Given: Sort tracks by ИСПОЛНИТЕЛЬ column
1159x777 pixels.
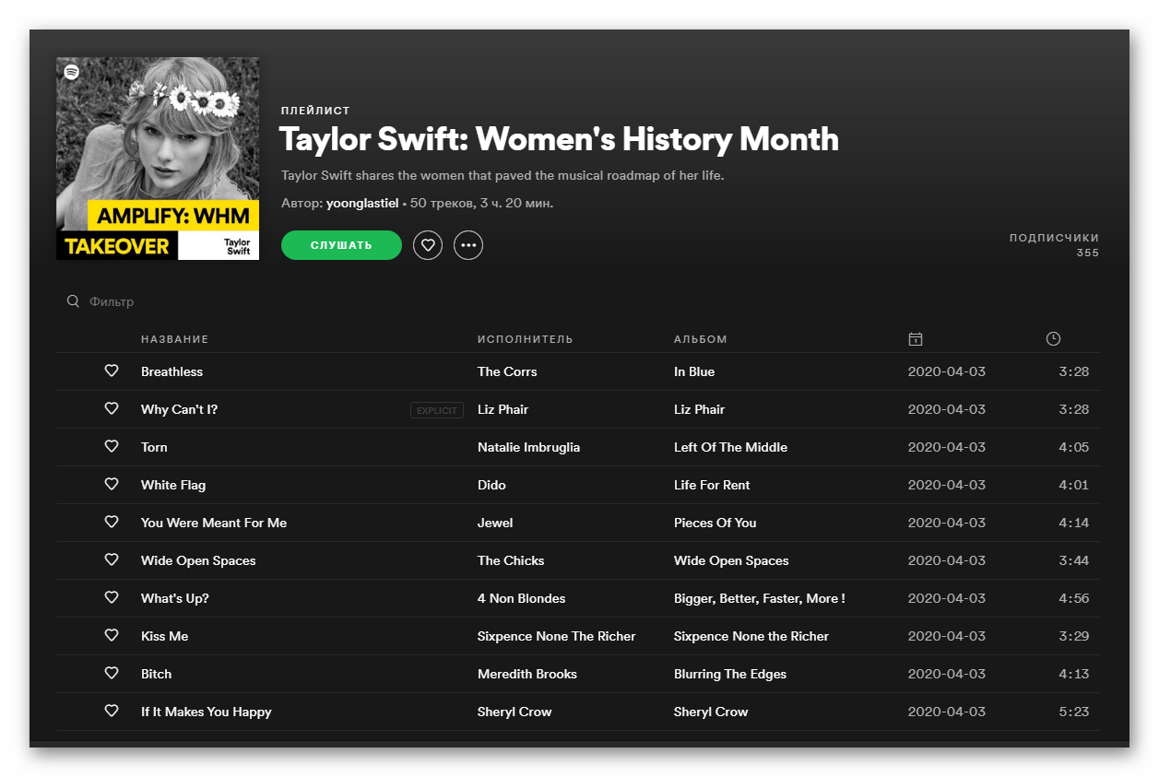Looking at the screenshot, I should [x=526, y=339].
